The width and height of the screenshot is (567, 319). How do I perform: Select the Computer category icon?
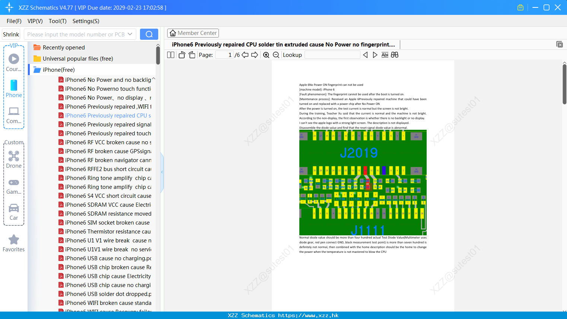point(14,115)
